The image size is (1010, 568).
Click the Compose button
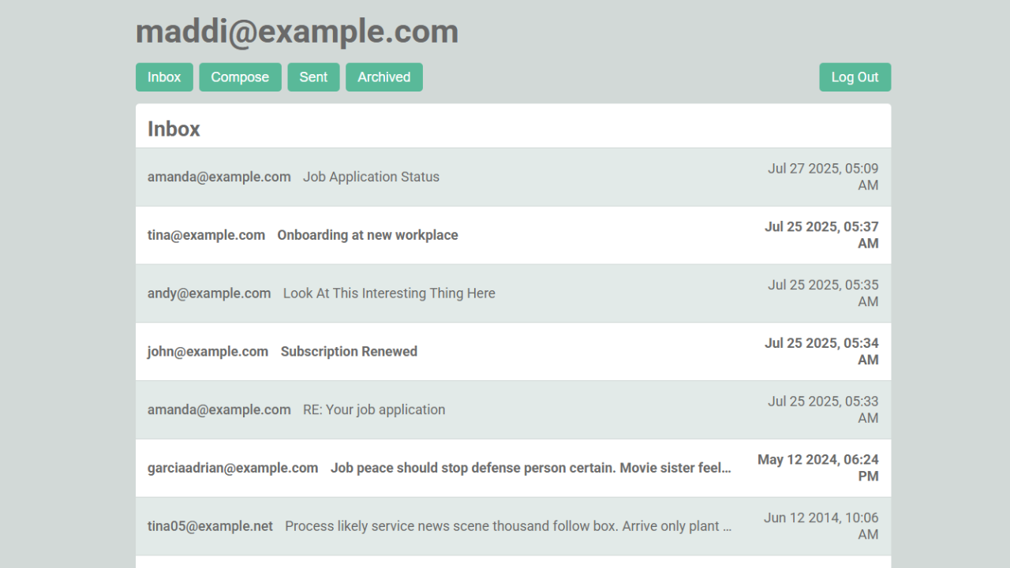point(240,77)
